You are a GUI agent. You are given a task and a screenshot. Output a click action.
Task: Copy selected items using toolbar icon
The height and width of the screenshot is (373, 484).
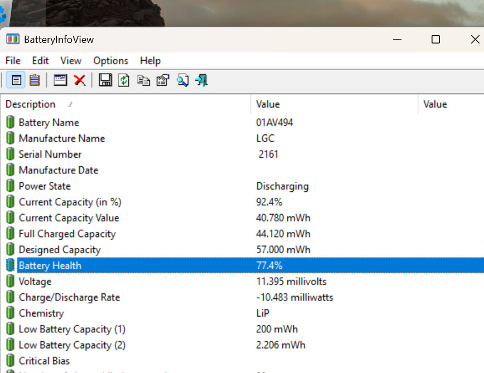tap(143, 80)
